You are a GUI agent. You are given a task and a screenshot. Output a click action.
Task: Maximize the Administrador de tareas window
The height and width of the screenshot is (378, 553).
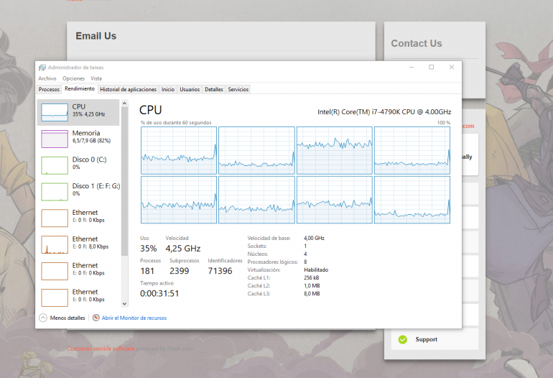tap(431, 67)
